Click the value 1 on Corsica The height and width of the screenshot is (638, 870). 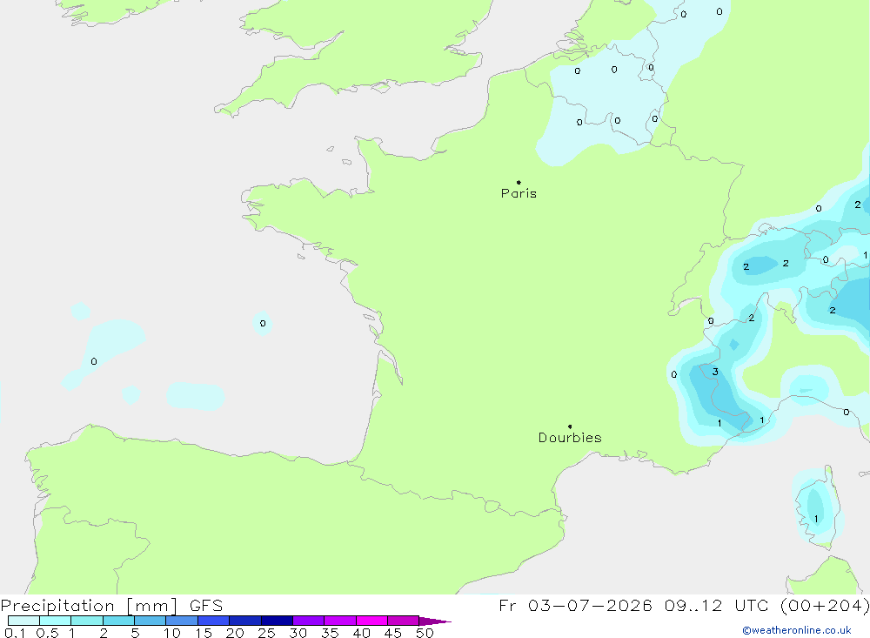click(x=816, y=519)
